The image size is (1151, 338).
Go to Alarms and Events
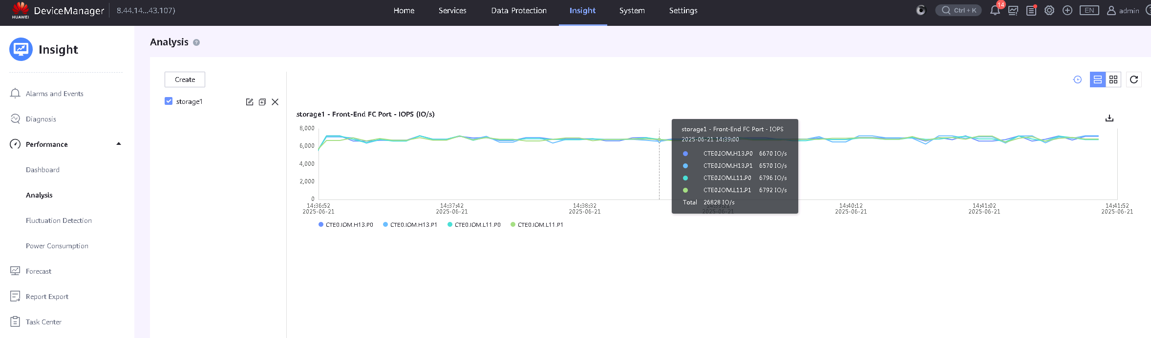(x=55, y=94)
